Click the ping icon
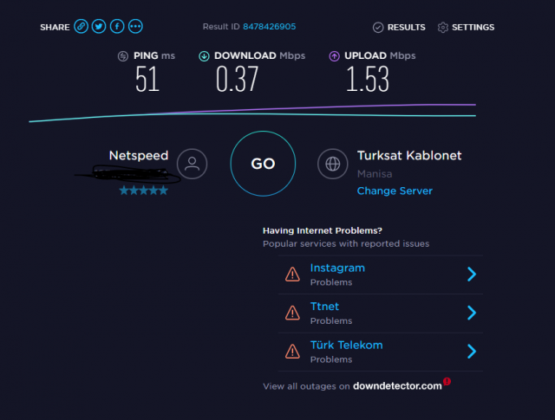555x420 pixels. (123, 56)
